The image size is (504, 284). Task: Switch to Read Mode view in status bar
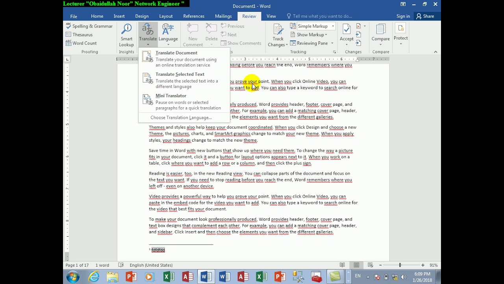point(342,265)
